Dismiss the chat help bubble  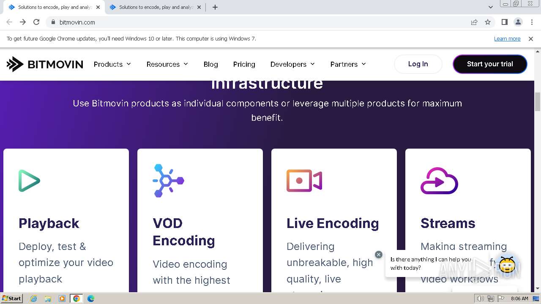[x=379, y=255]
